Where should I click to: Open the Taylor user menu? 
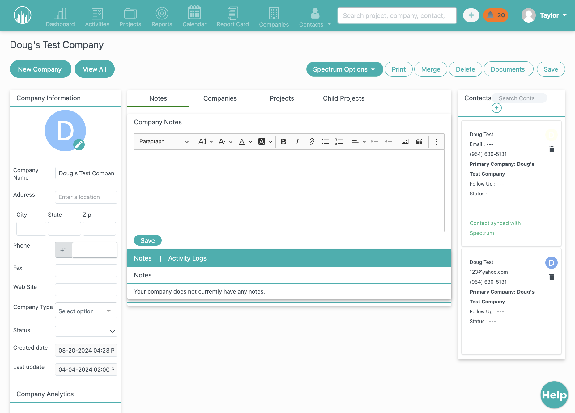(544, 15)
